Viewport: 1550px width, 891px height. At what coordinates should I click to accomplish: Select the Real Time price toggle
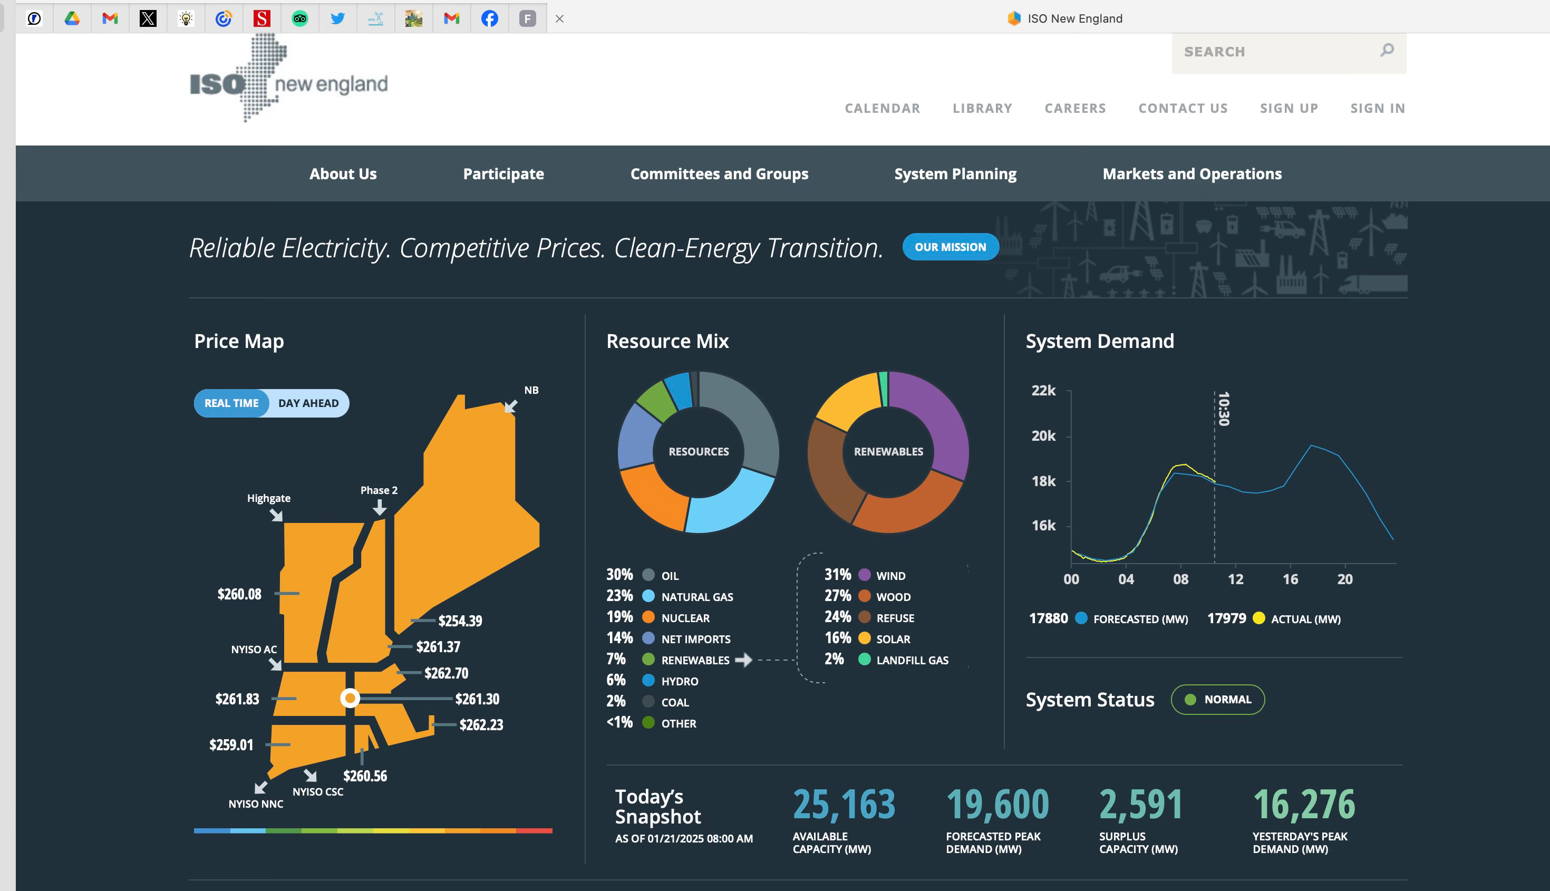(x=231, y=403)
